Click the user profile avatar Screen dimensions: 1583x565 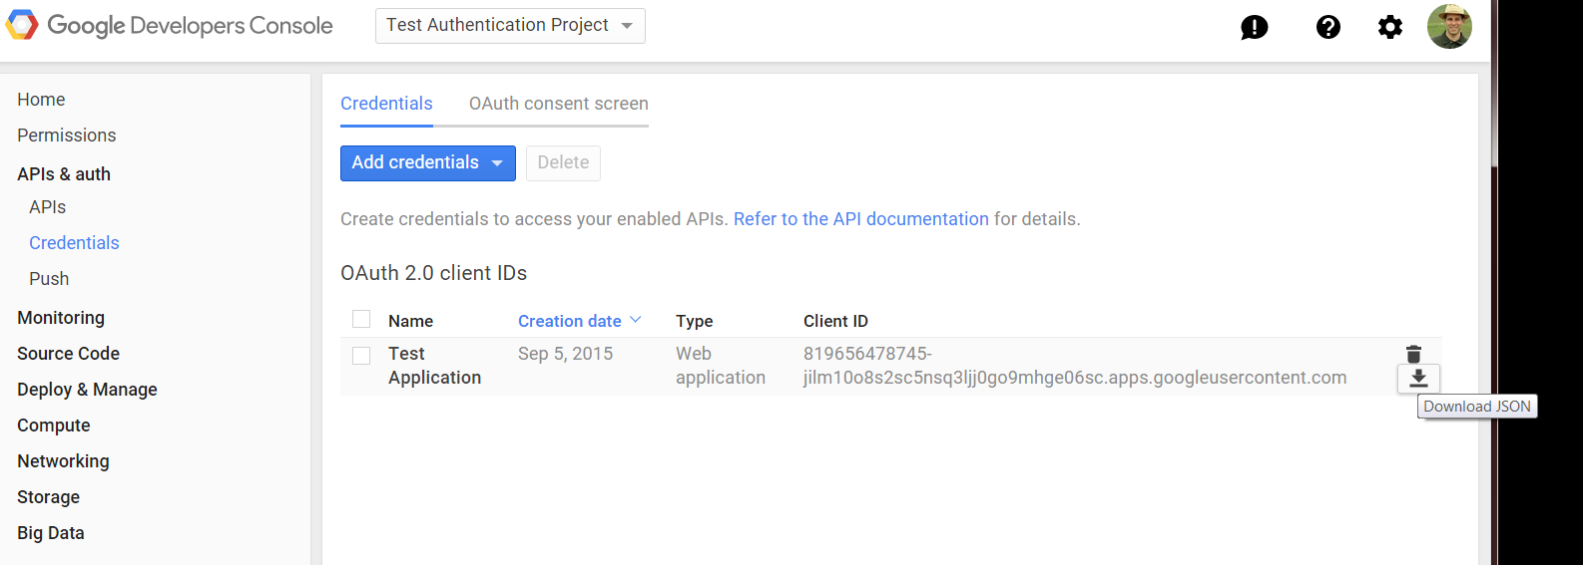(1449, 26)
